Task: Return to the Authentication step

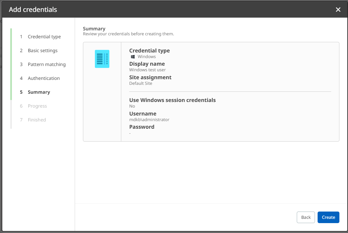Action: click(44, 78)
